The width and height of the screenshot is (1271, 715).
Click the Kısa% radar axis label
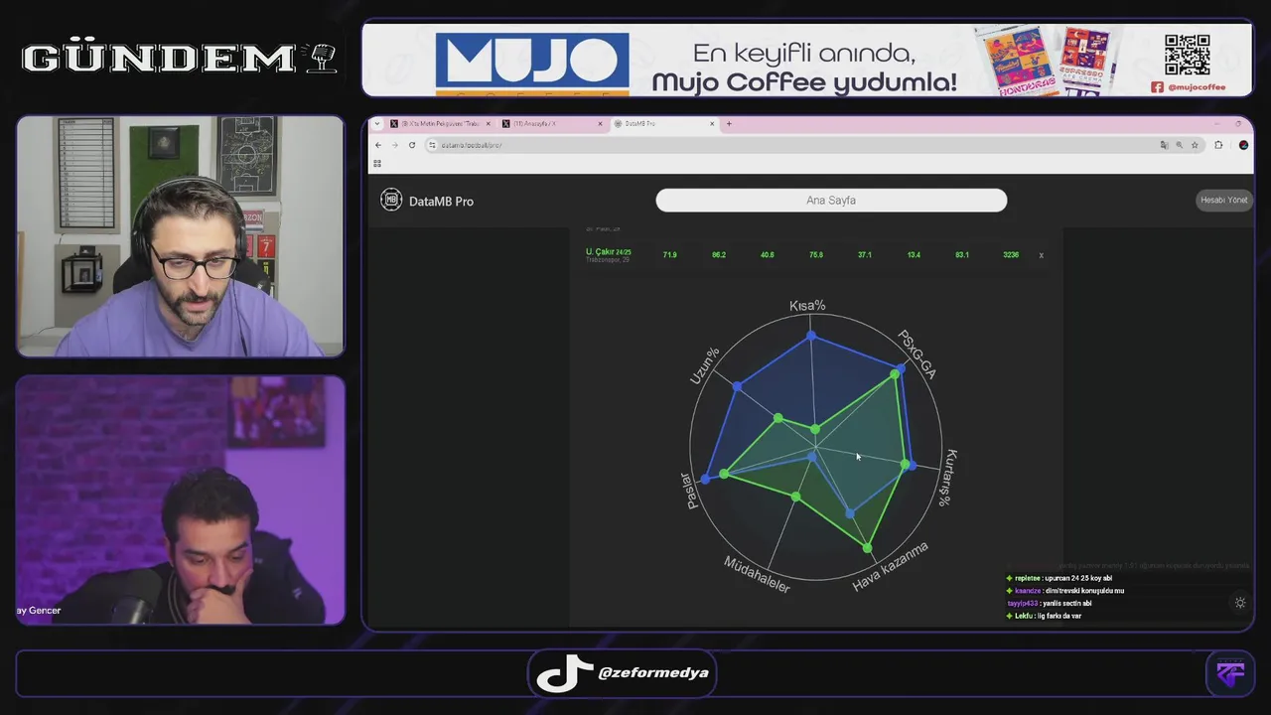(x=807, y=306)
